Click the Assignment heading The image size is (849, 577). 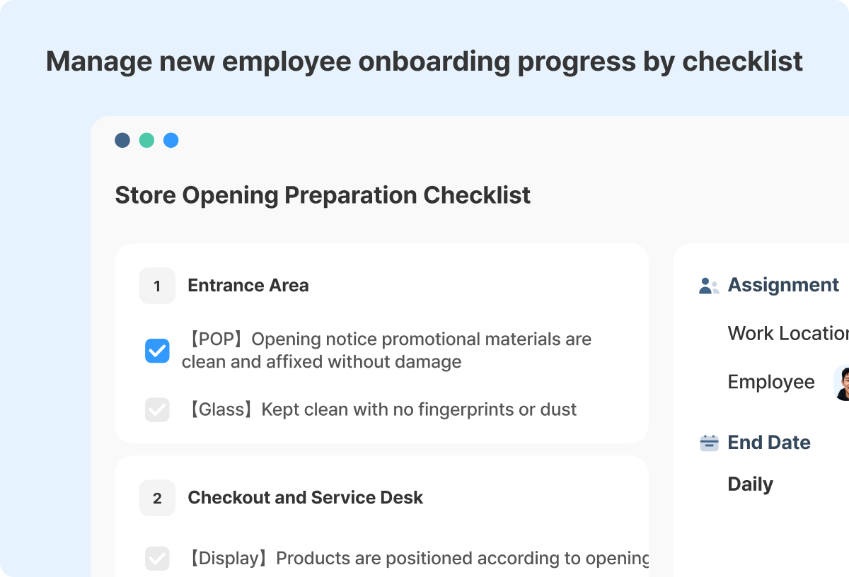tap(783, 285)
